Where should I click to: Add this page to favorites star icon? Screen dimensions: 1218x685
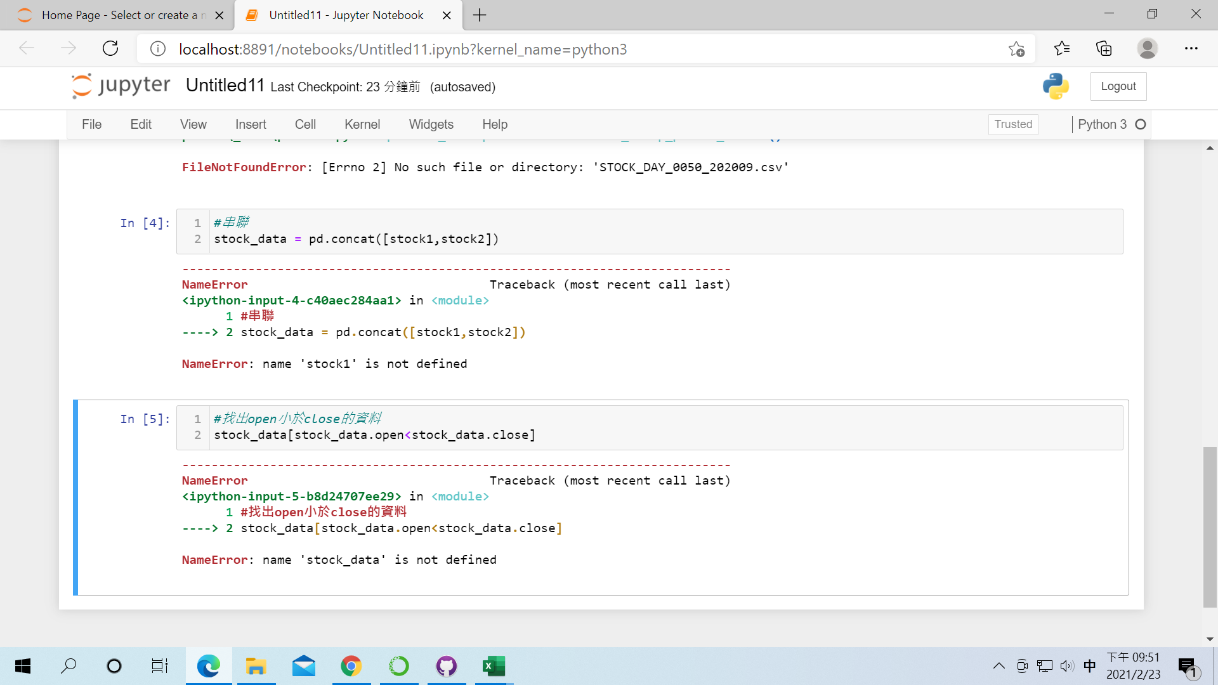1016,49
